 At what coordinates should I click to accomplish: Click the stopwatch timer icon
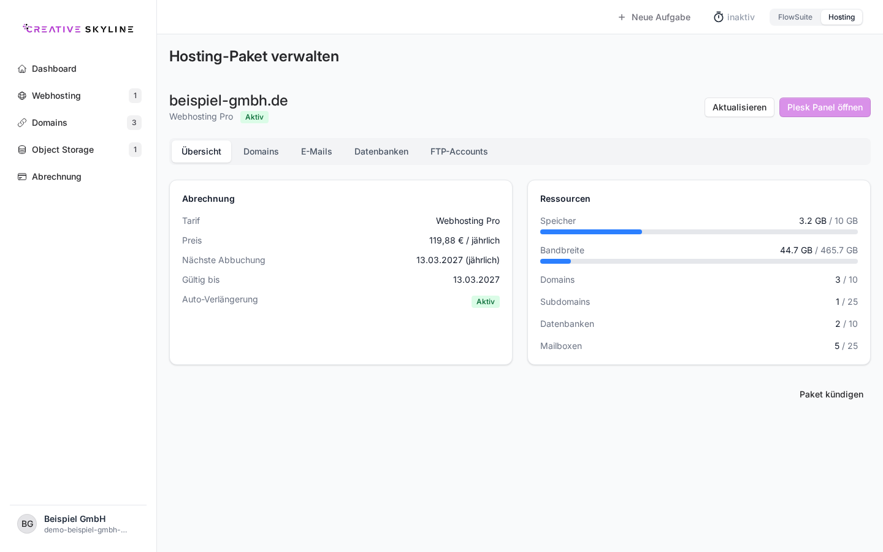pyautogui.click(x=719, y=17)
